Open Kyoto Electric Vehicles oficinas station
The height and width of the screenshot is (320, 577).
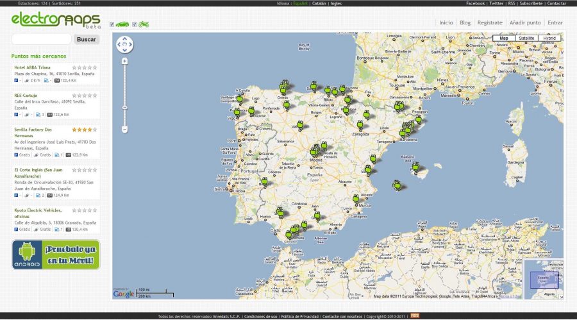38,213
